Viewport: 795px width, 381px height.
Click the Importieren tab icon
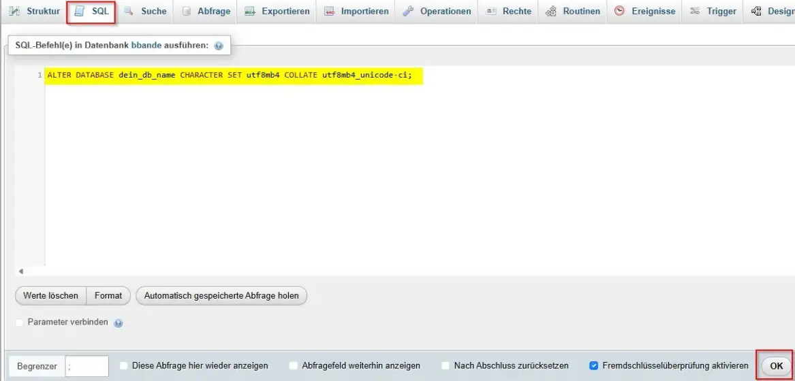pos(330,12)
